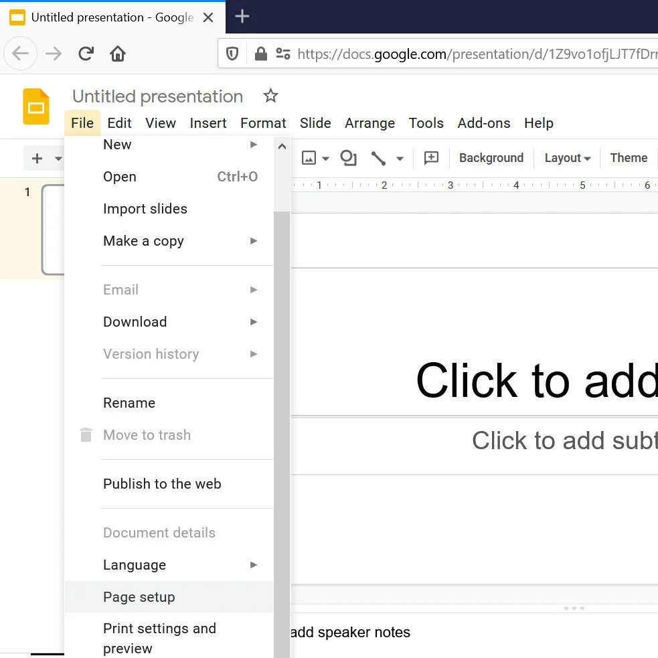
Task: Select the line tool
Action: pos(379,158)
